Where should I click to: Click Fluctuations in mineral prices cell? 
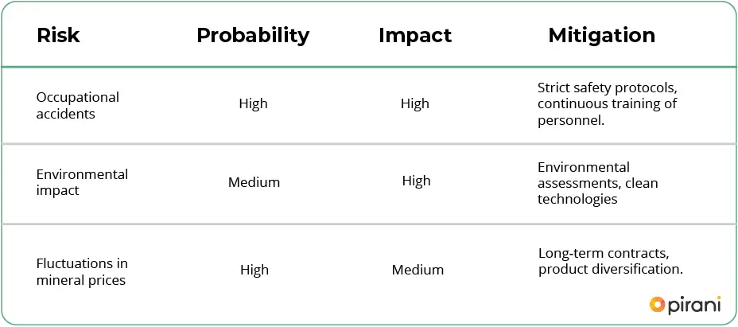tap(82, 271)
